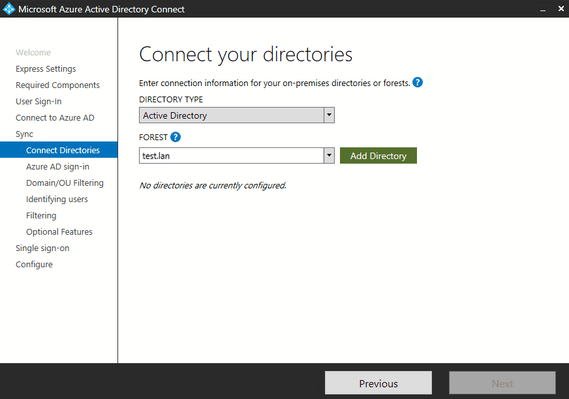Image resolution: width=569 pixels, height=399 pixels.
Task: Select the Sync section in sidebar
Action: pyautogui.click(x=24, y=134)
